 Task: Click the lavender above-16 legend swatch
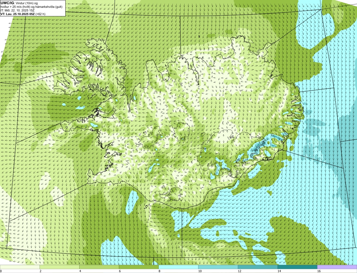click(337, 267)
